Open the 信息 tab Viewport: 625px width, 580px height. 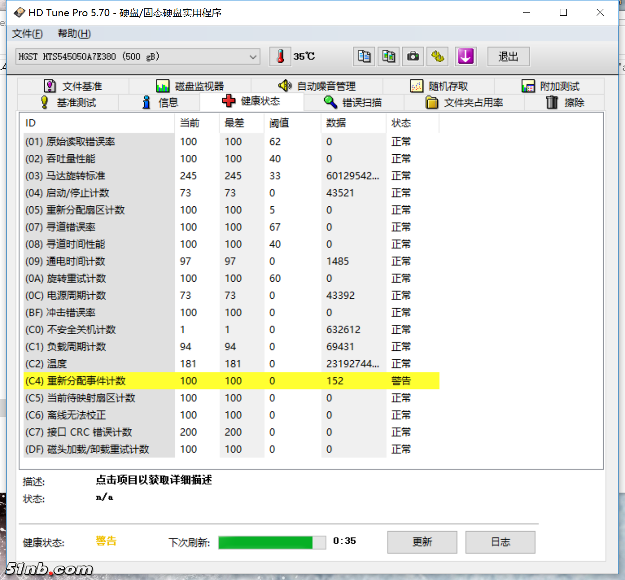click(160, 102)
